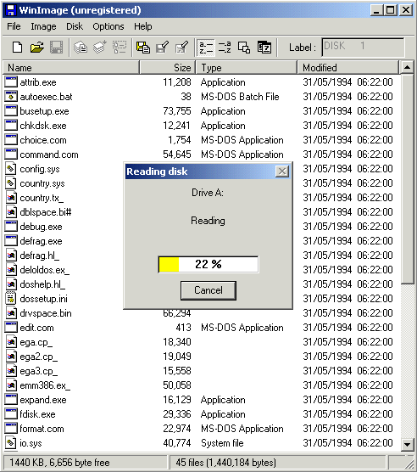This screenshot has width=417, height=472.
Task: Sort by the Name column header
Action: coord(71,67)
